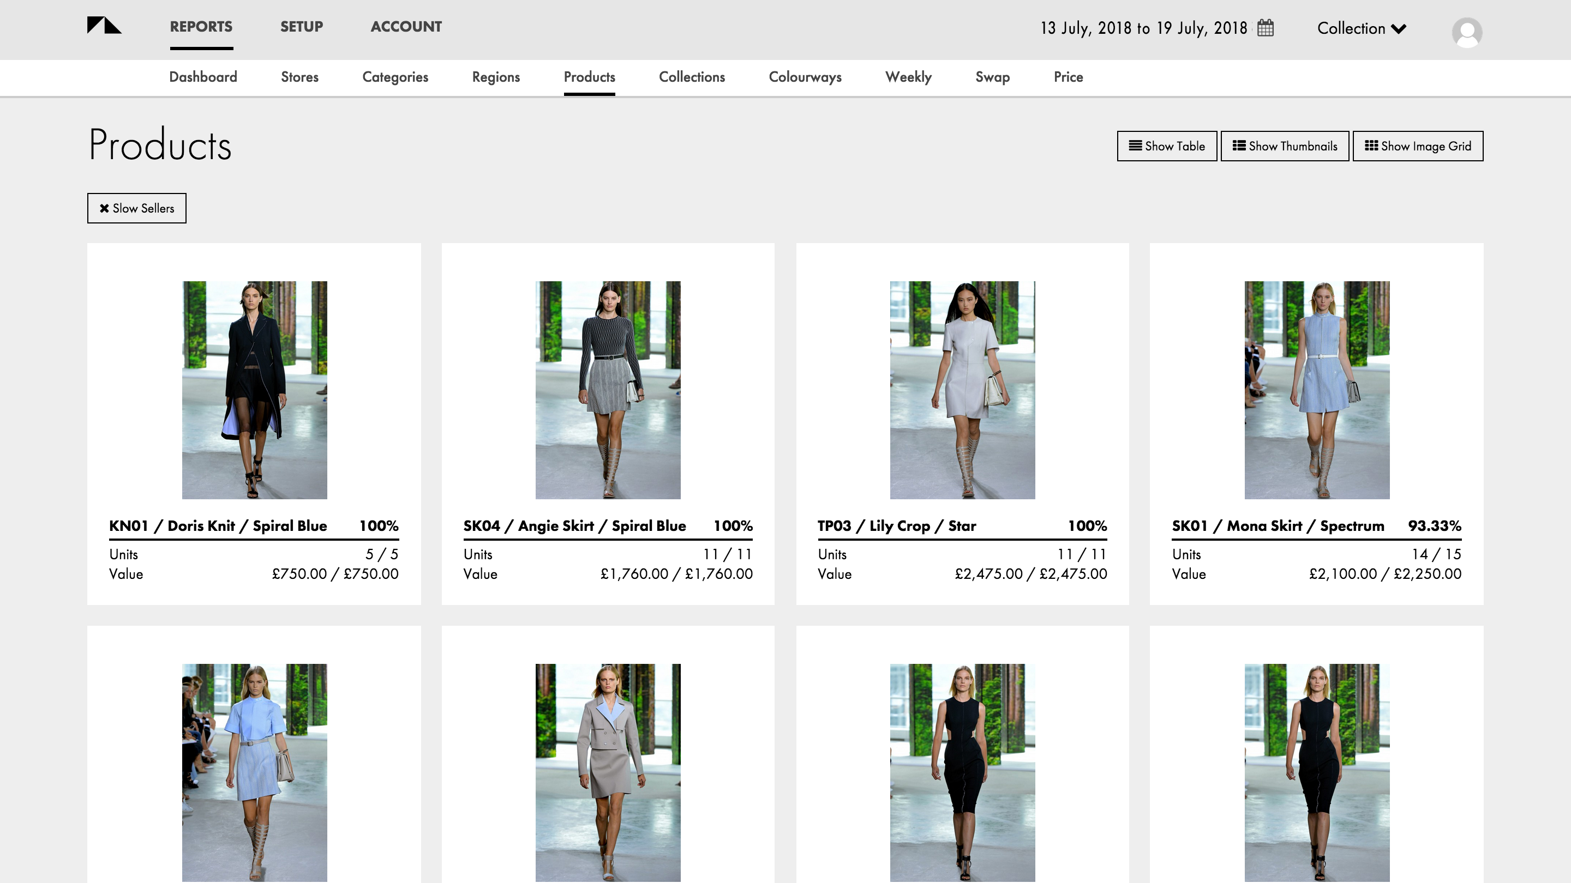Screen dimensions: 1571x883
Task: Open the user profile avatar
Action: [1467, 32]
